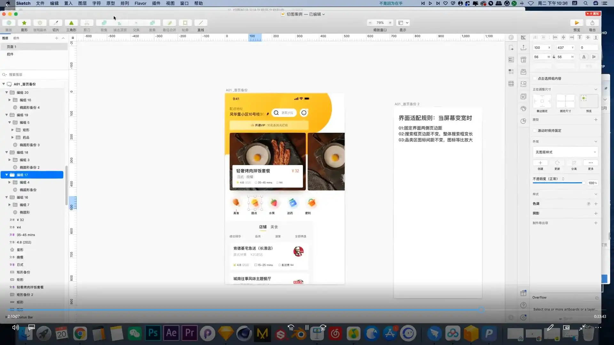Add a 阴影 shadow with the plus button
The height and width of the screenshot is (345, 614).
click(x=596, y=213)
